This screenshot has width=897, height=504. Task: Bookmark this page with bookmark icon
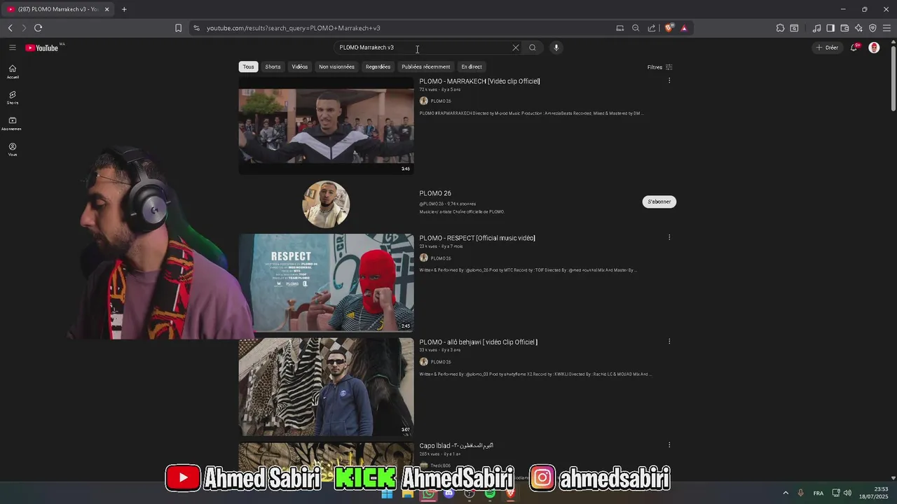click(178, 28)
